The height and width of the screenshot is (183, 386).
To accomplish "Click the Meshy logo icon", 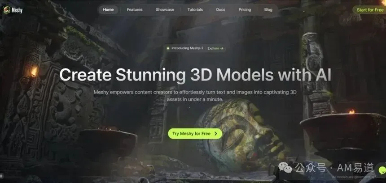I will click(x=6, y=10).
